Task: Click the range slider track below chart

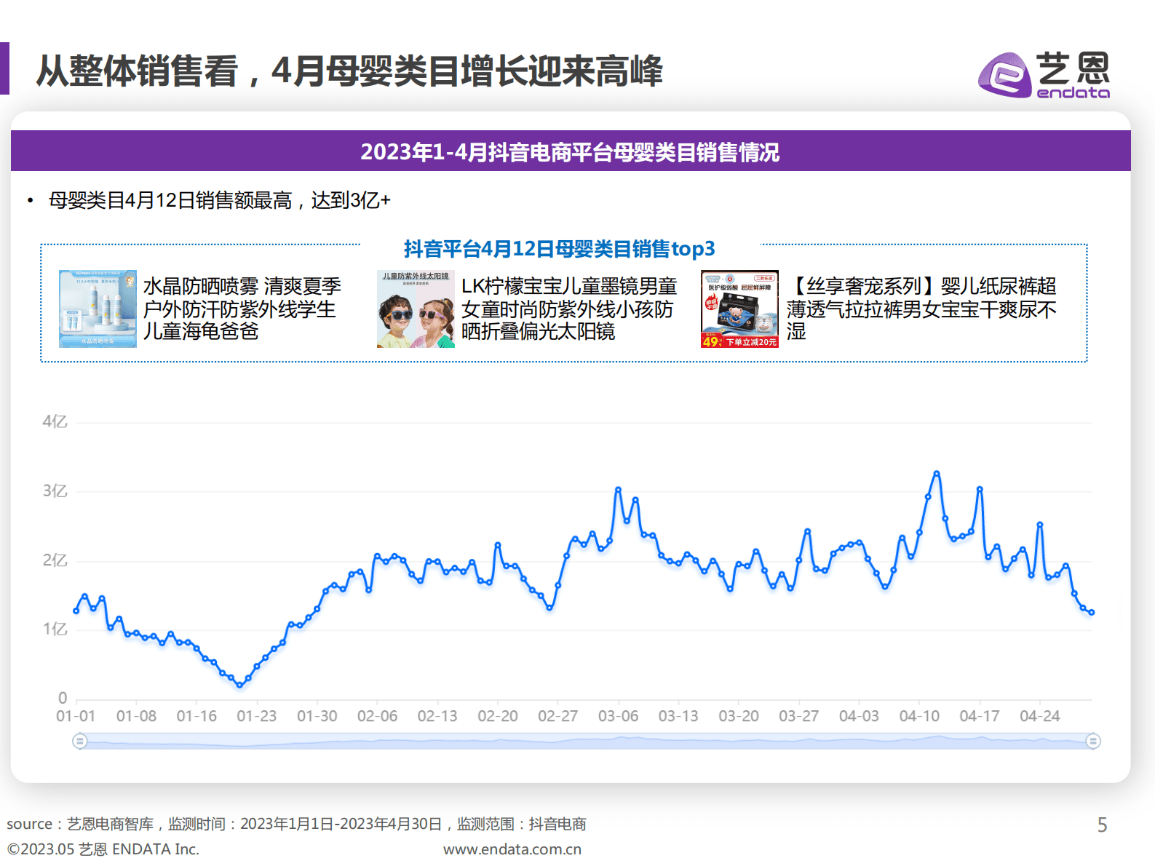Action: tap(586, 741)
